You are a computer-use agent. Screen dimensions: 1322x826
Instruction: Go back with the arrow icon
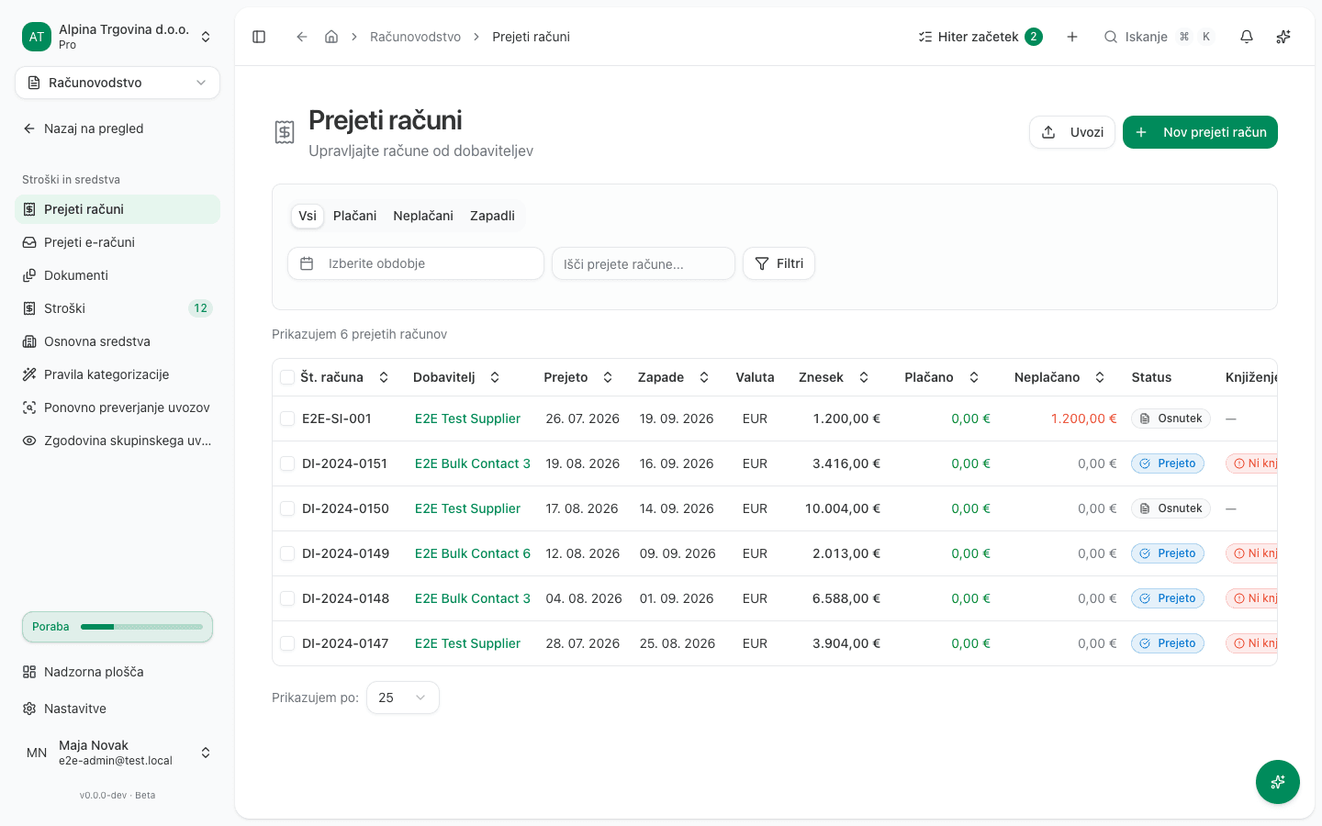click(x=301, y=37)
